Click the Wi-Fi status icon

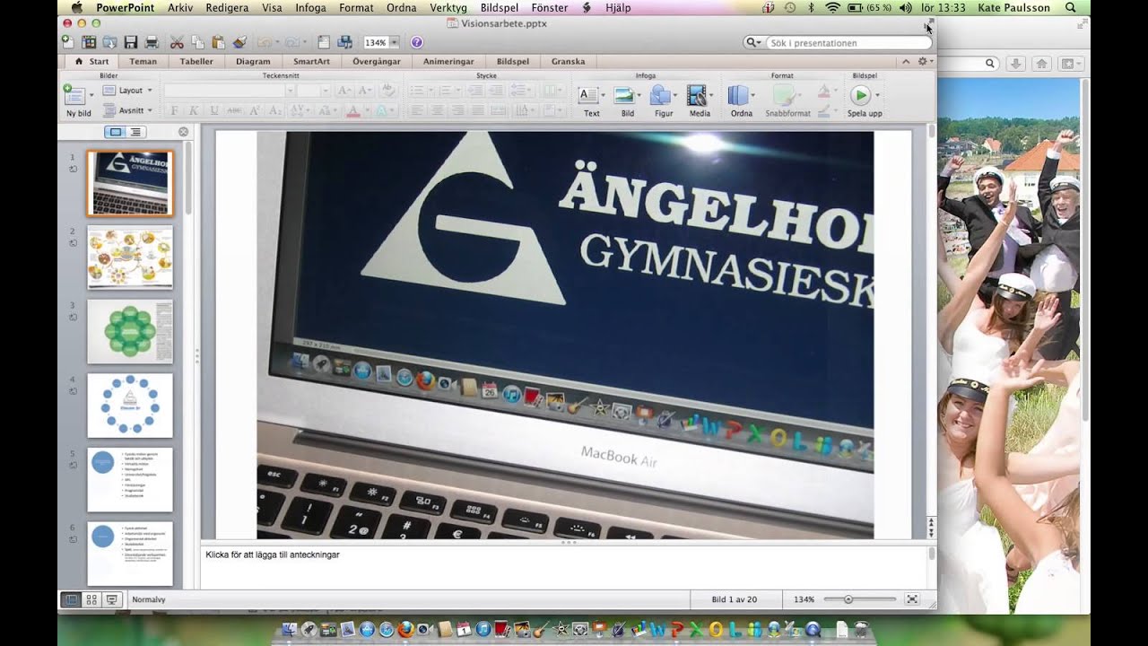(x=832, y=7)
